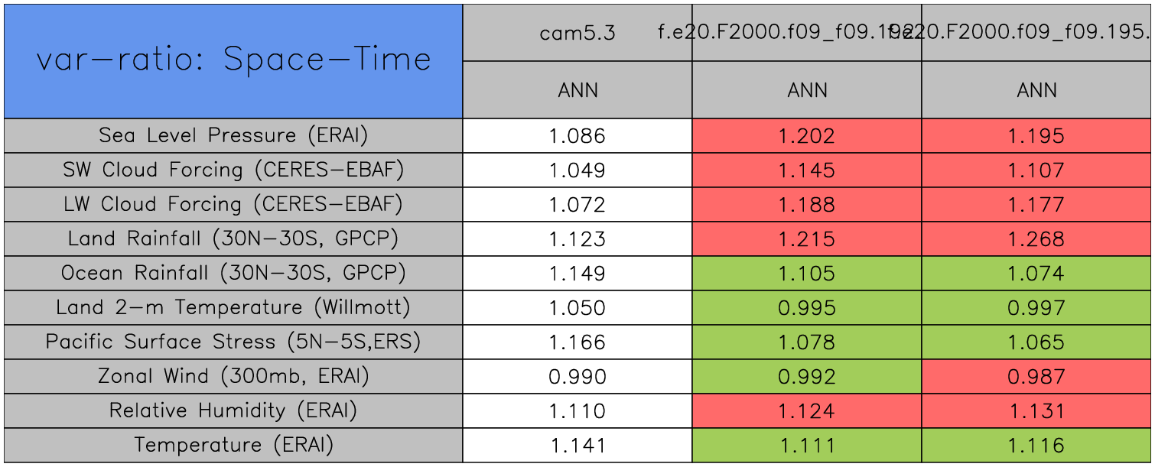
Task: Click the ANN subheader under cam5.3
Action: (x=577, y=90)
